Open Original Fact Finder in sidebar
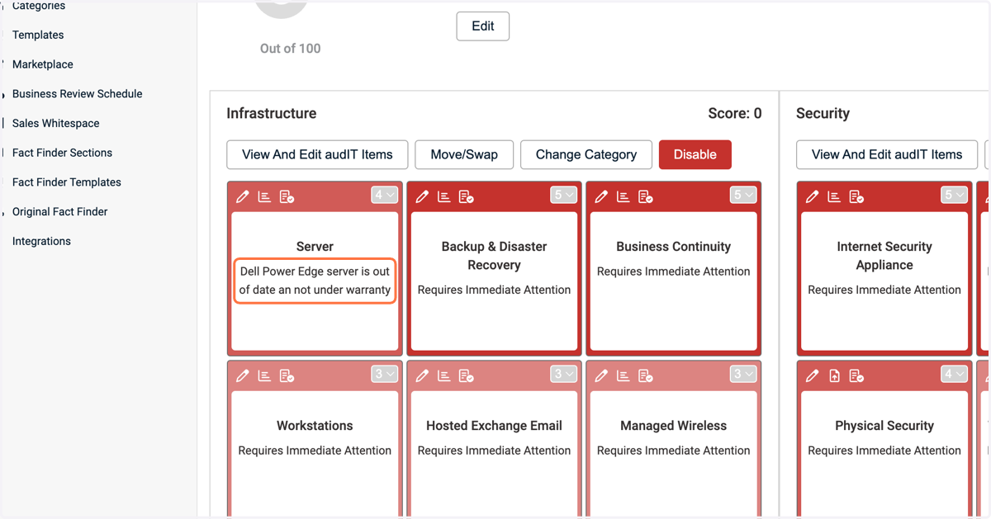991x519 pixels. (x=60, y=212)
